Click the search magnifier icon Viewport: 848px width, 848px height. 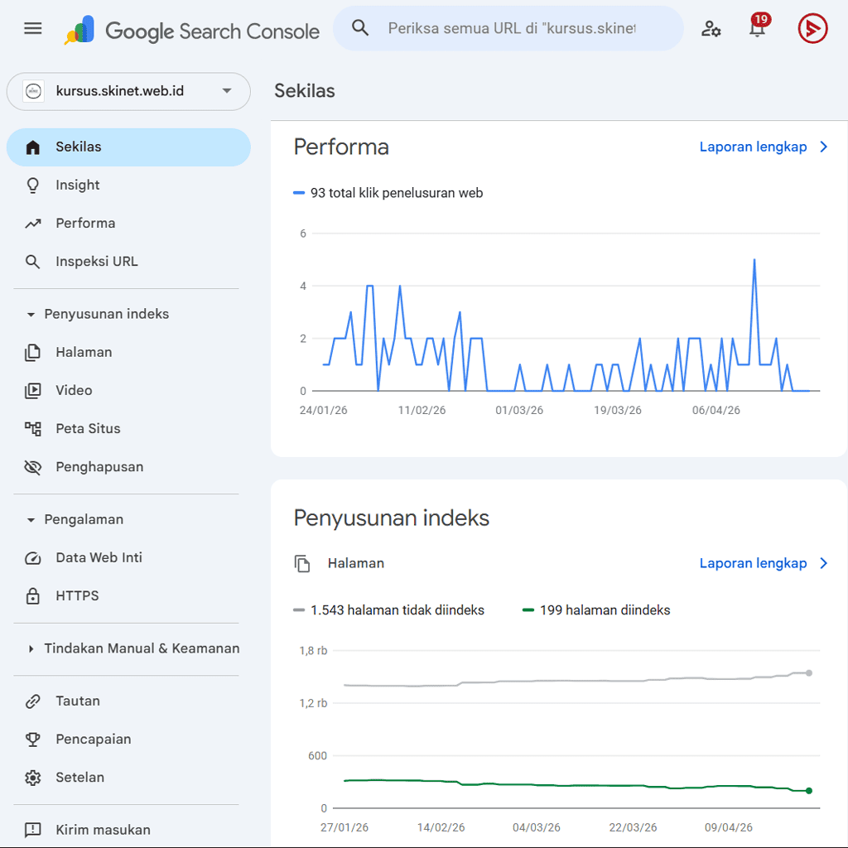tap(360, 28)
